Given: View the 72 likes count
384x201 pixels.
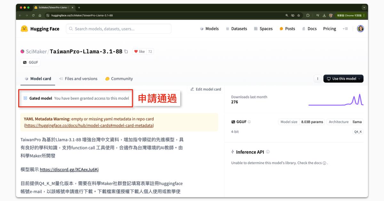Looking at the screenshot, I should tap(150, 52).
